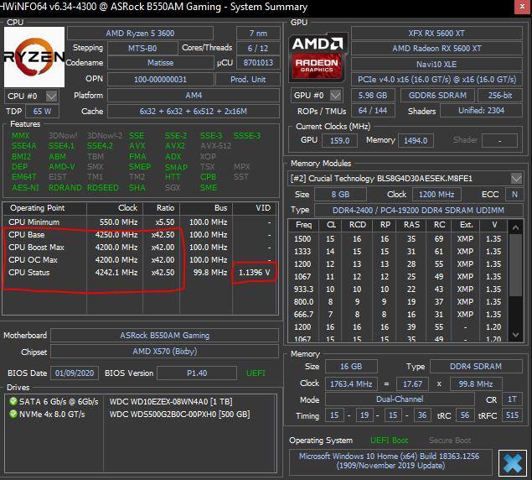Image resolution: width=532 pixels, height=480 pixels.
Task: Click the BIOS Version P1.40 field
Action: click(195, 373)
